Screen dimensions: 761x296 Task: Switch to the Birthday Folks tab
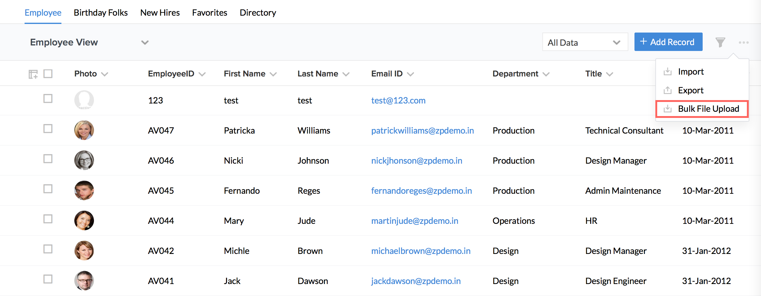pyautogui.click(x=100, y=13)
